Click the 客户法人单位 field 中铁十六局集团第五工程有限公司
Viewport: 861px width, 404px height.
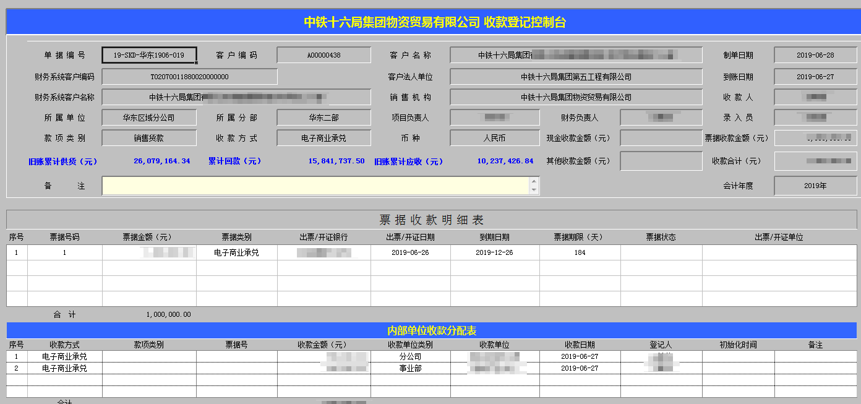point(576,77)
